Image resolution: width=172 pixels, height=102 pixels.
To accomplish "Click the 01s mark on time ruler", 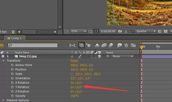I will coord(158,47).
